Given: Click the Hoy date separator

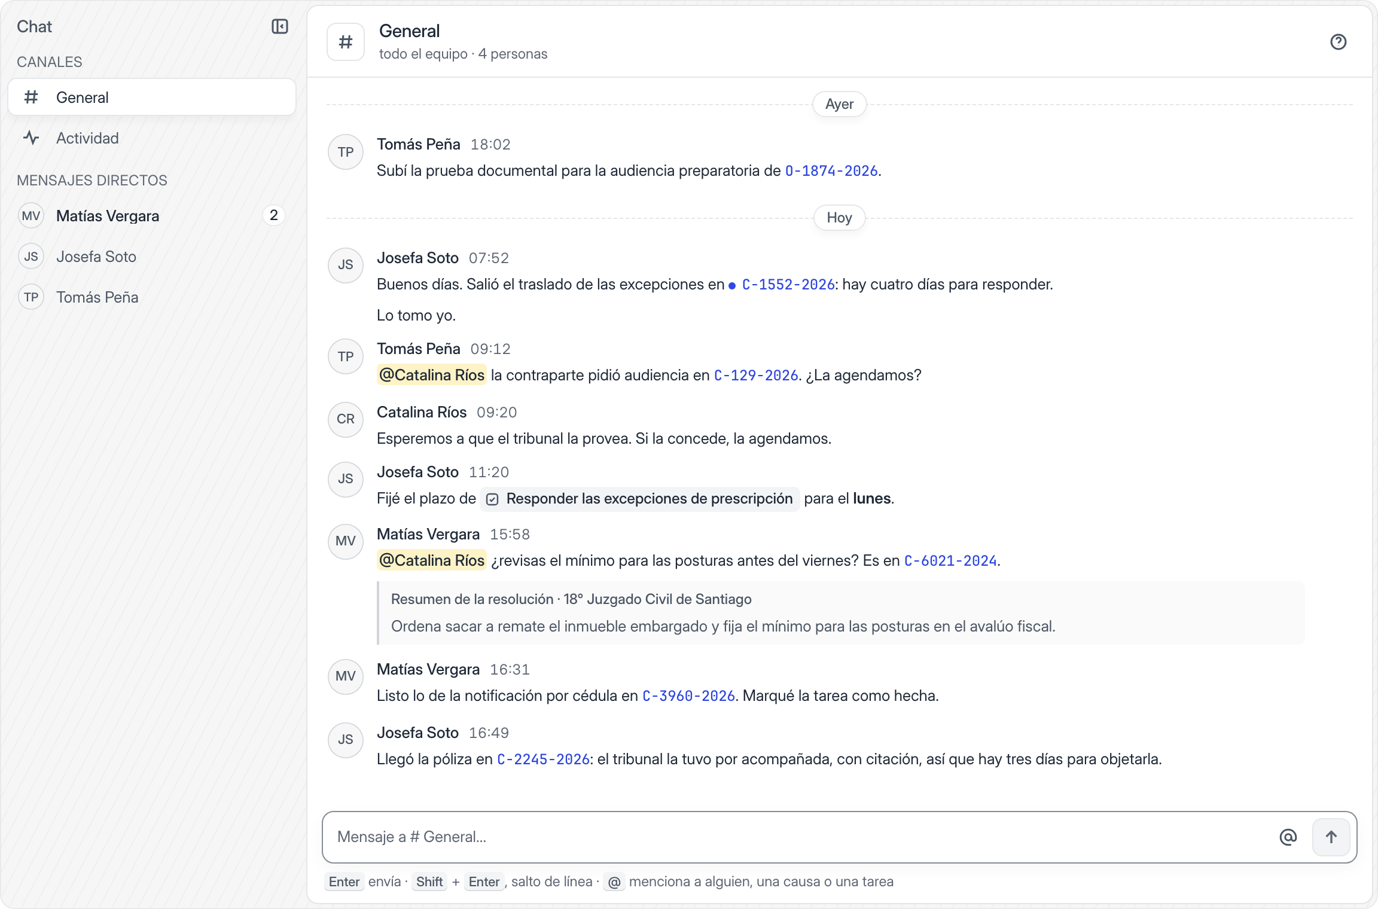Looking at the screenshot, I should (839, 218).
